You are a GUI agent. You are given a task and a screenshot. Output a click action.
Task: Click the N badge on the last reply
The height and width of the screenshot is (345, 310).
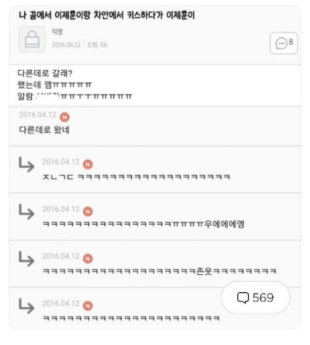click(87, 305)
